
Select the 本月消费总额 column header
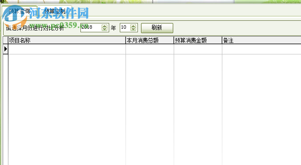150,40
